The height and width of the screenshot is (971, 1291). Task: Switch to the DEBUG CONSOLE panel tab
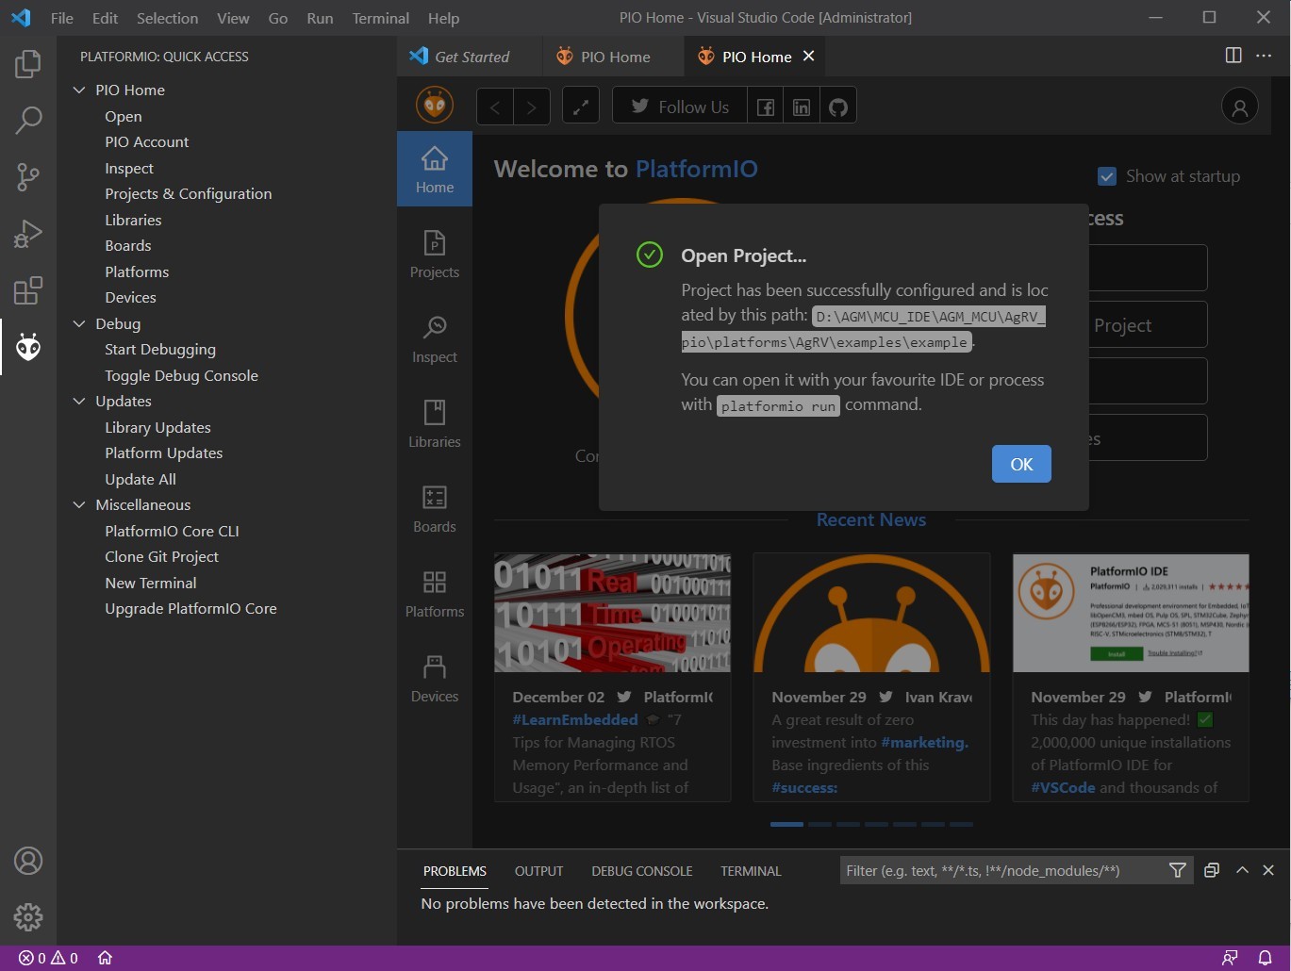click(x=641, y=871)
